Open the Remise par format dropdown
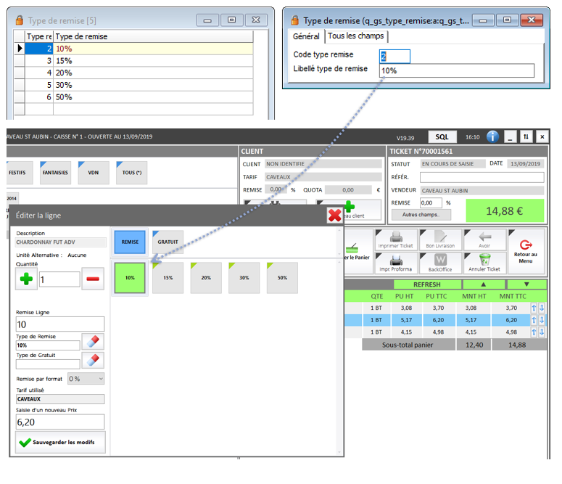 point(86,379)
